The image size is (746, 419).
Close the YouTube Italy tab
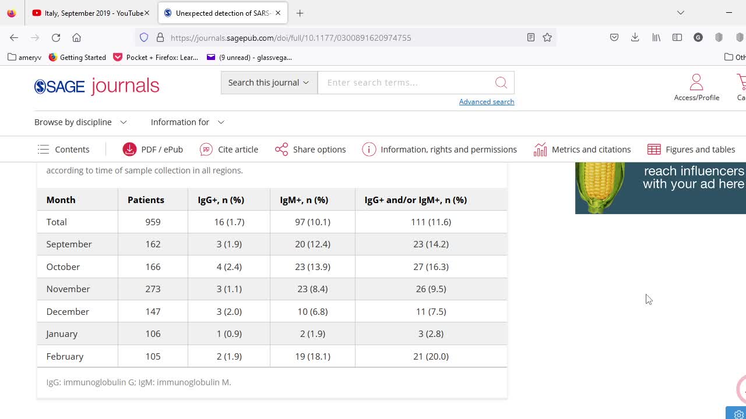147,13
